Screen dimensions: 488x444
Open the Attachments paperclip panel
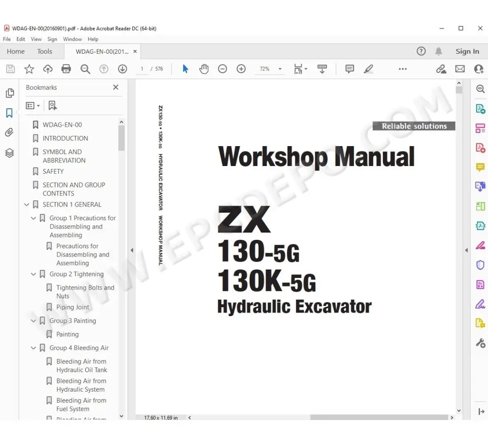pos(9,132)
